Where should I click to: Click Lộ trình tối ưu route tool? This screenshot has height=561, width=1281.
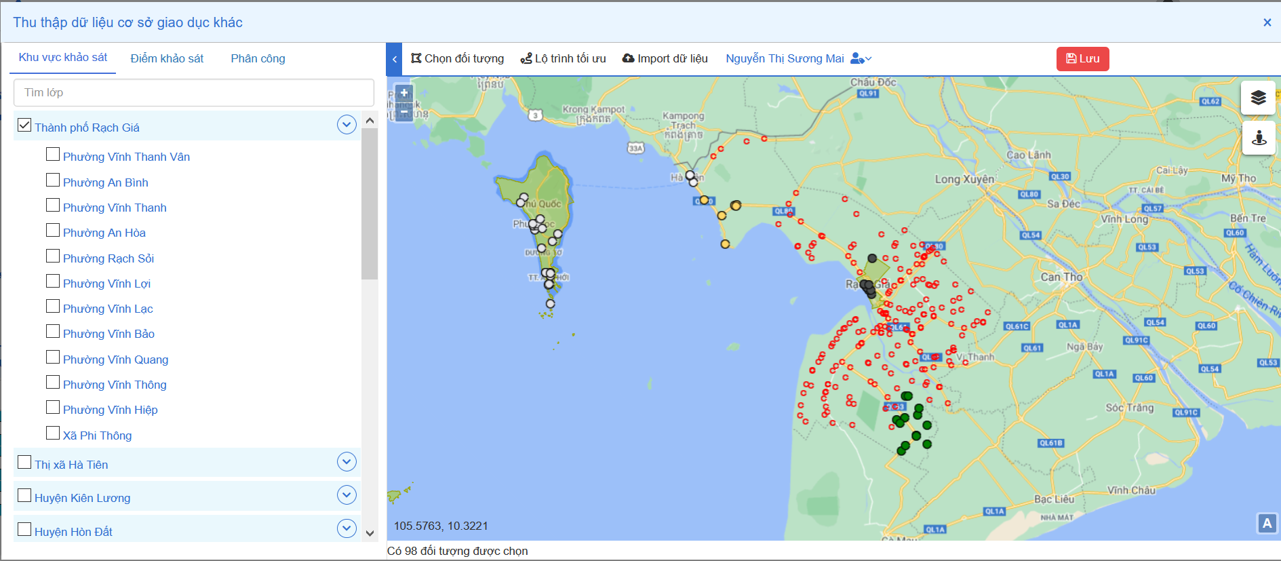pyautogui.click(x=563, y=59)
